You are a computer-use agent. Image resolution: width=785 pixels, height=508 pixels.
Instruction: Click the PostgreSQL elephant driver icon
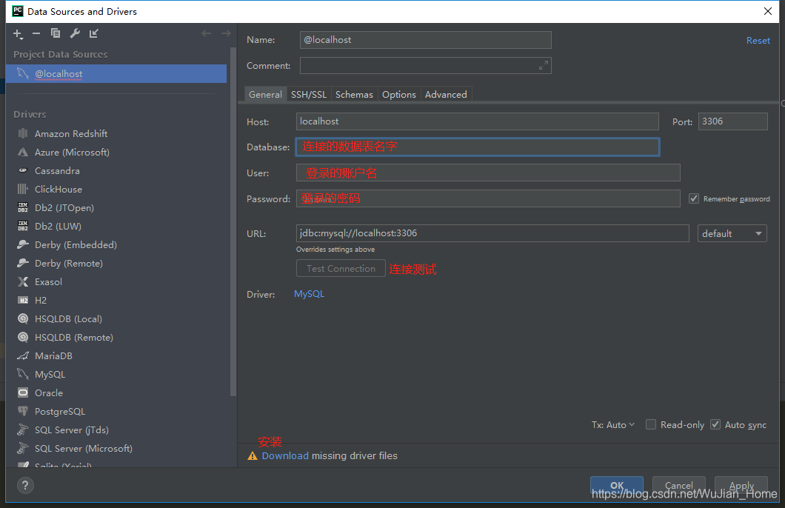[23, 412]
